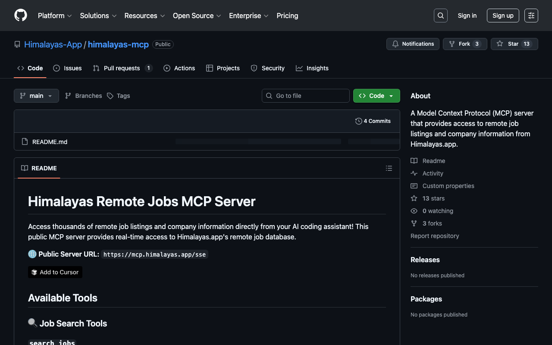Click the README outline list icon
The image size is (552, 345).
click(389, 168)
